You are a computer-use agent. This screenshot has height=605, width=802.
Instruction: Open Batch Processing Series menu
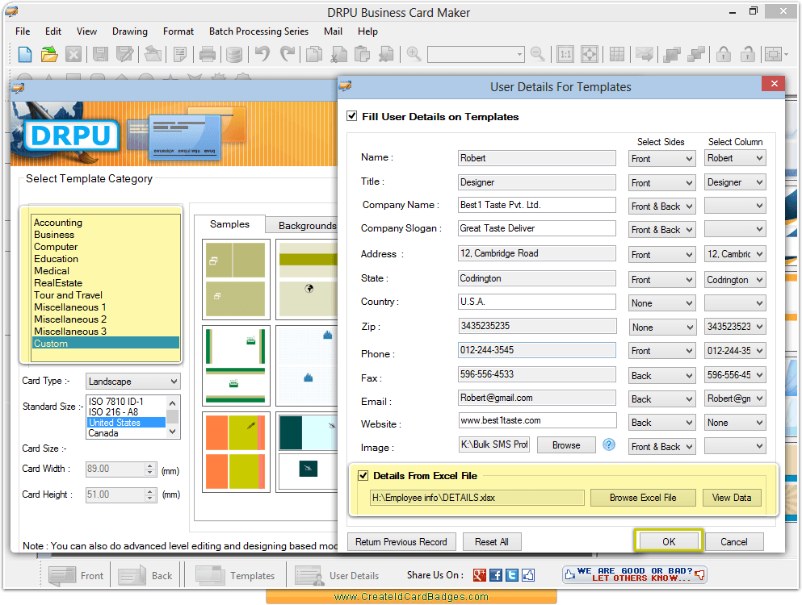[258, 31]
